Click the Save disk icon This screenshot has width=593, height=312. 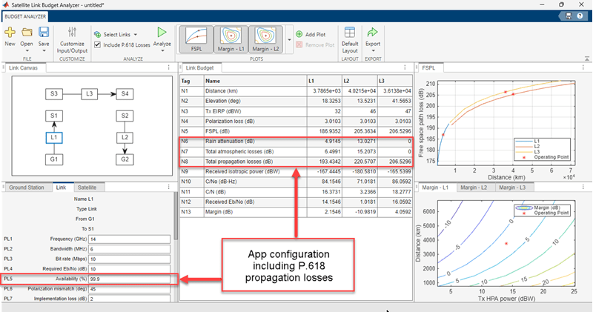click(x=44, y=33)
